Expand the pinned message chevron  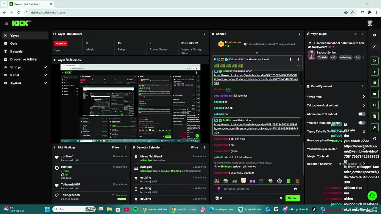[298, 66]
